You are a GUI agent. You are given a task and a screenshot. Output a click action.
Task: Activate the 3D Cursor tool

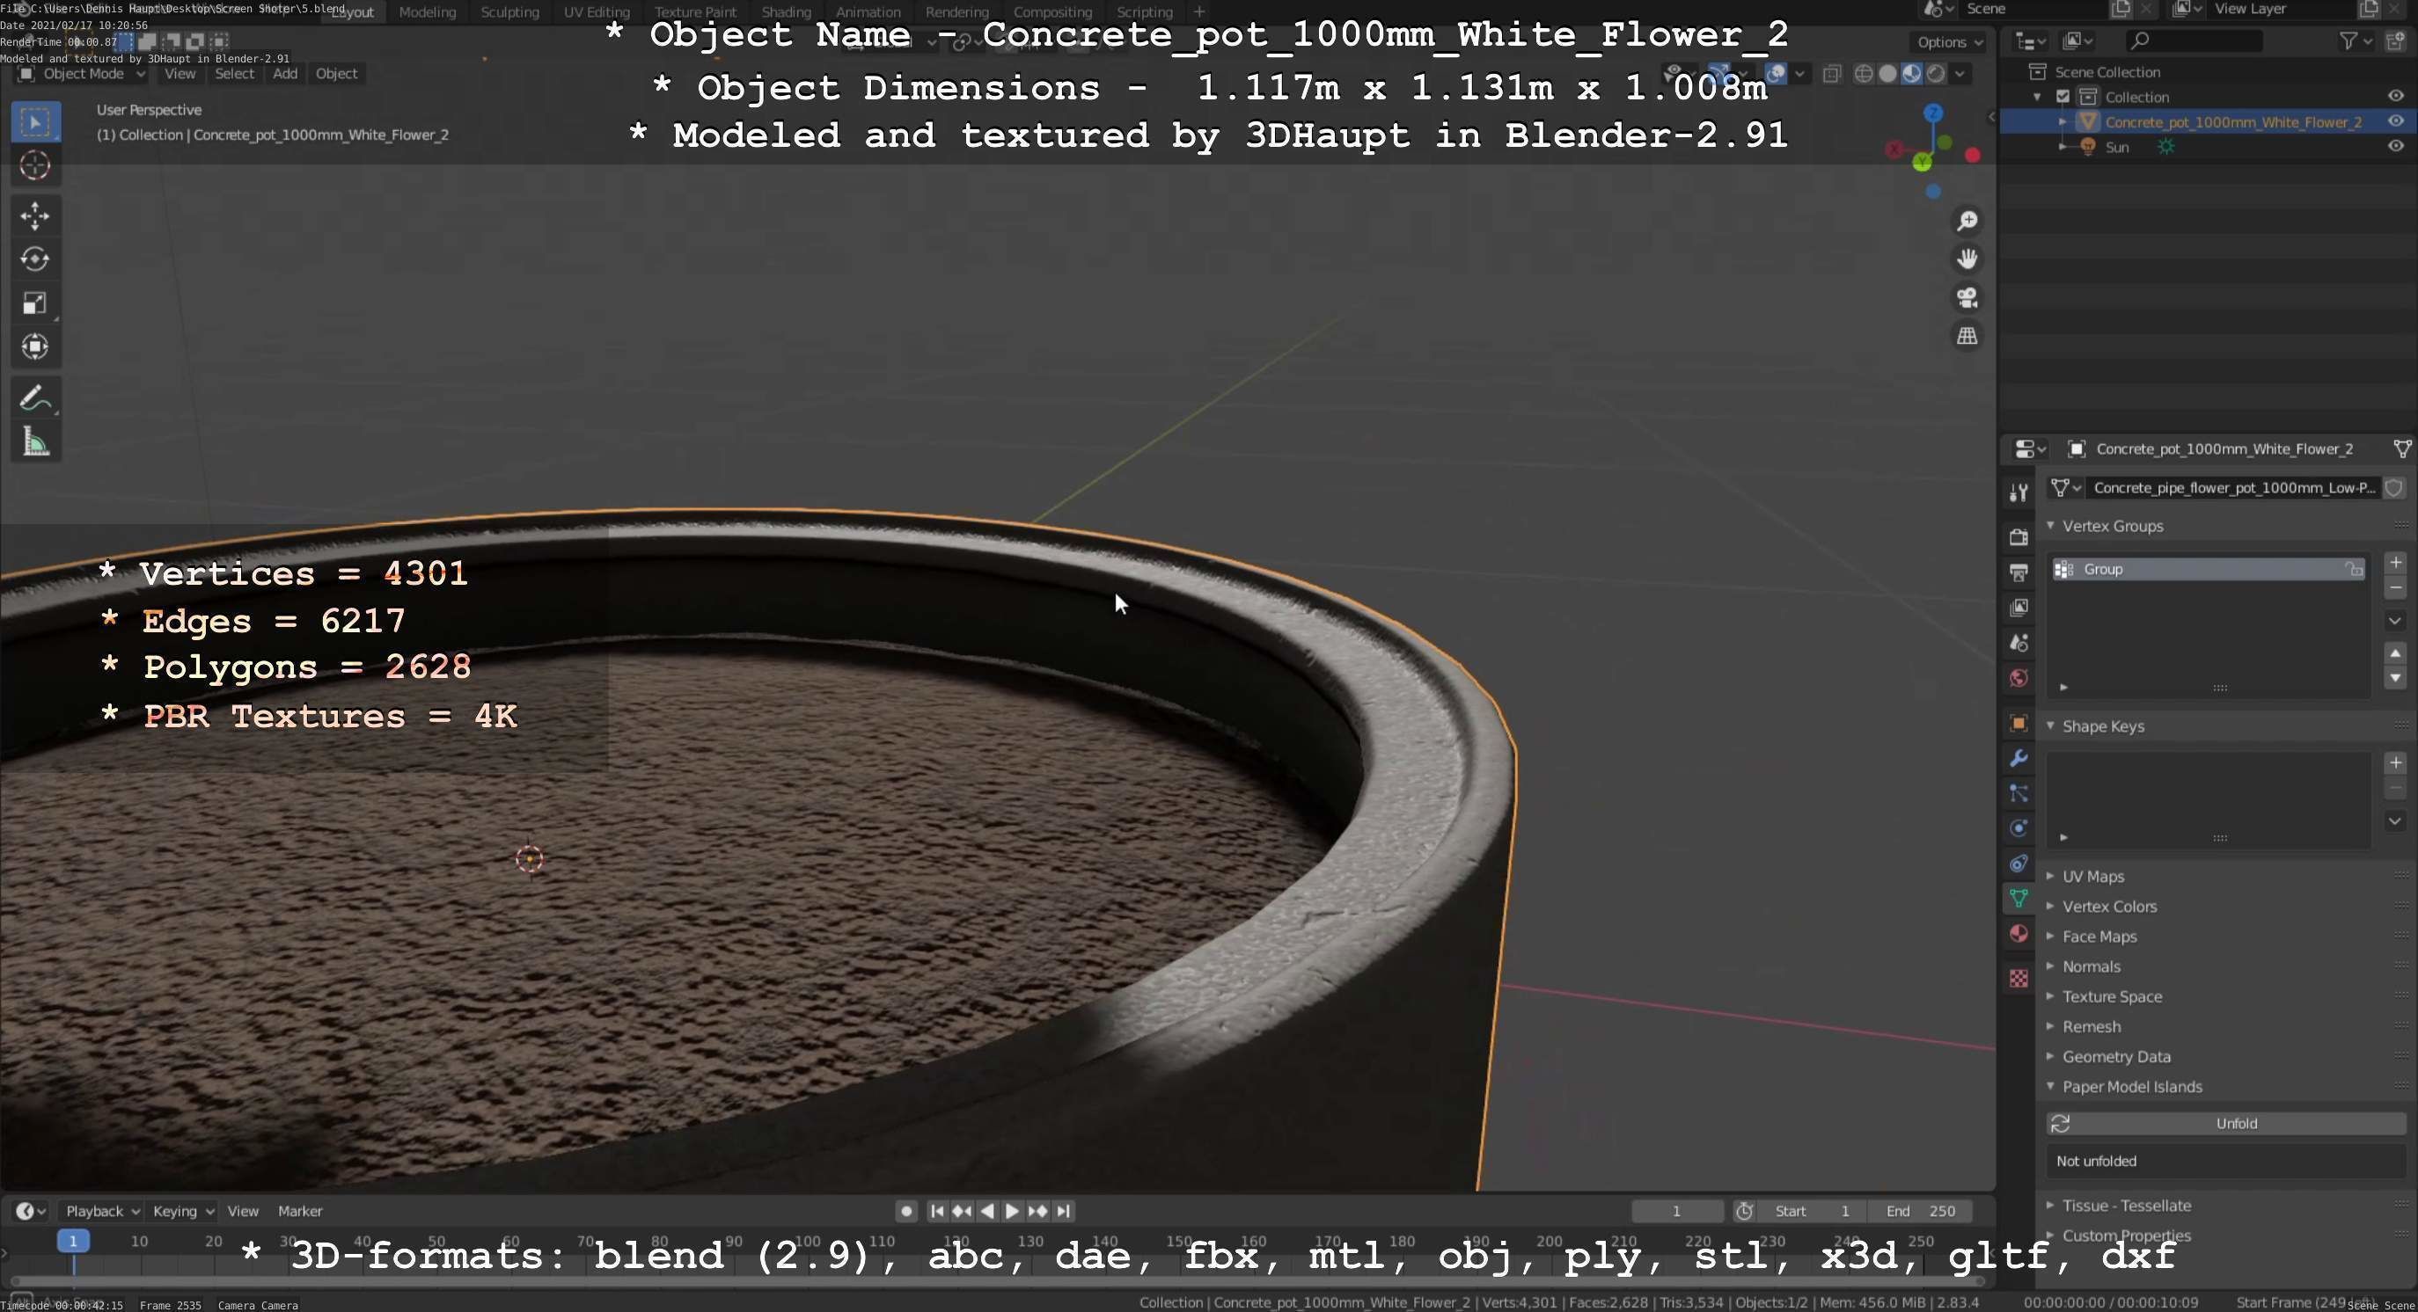coord(36,166)
